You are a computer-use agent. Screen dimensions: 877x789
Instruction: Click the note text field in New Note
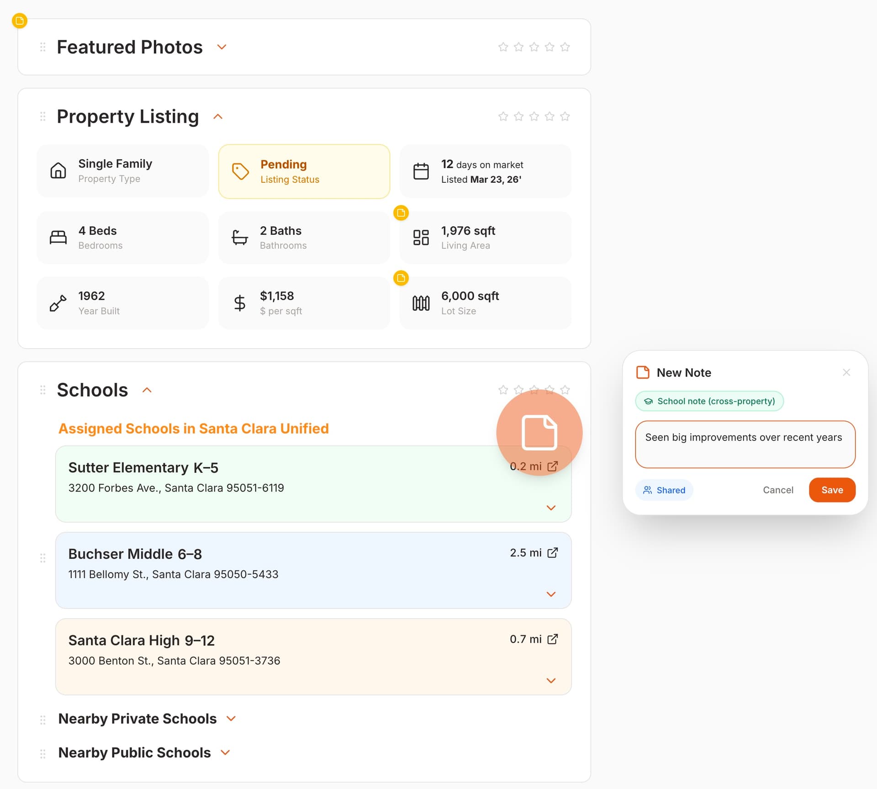click(x=744, y=444)
